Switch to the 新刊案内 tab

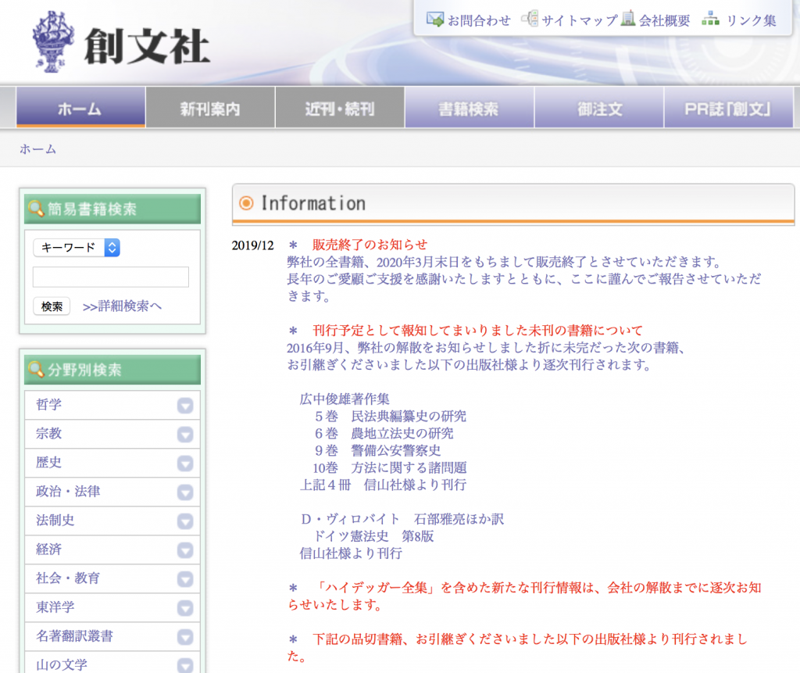[x=210, y=107]
